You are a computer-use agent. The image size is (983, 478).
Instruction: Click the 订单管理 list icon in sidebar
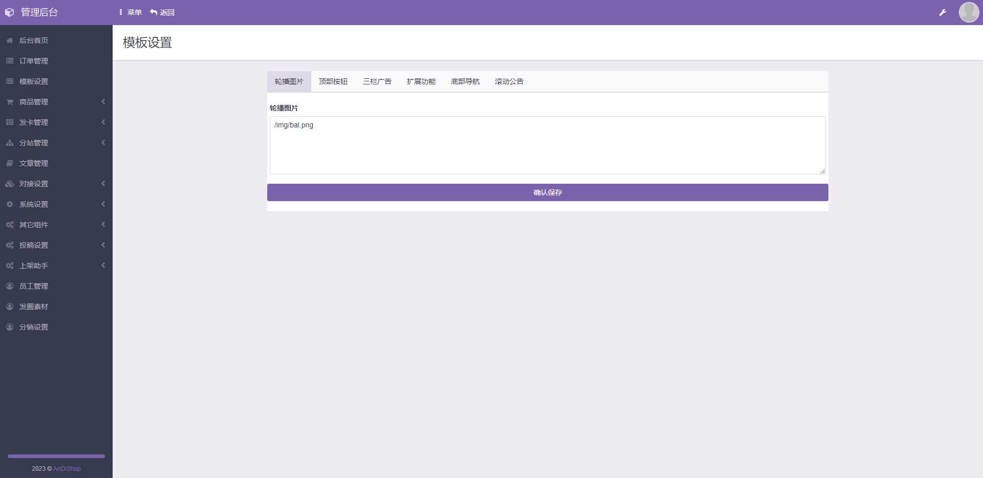[x=9, y=61]
